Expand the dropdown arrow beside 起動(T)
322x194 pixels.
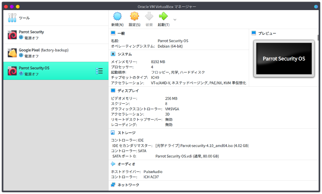coord(175,19)
